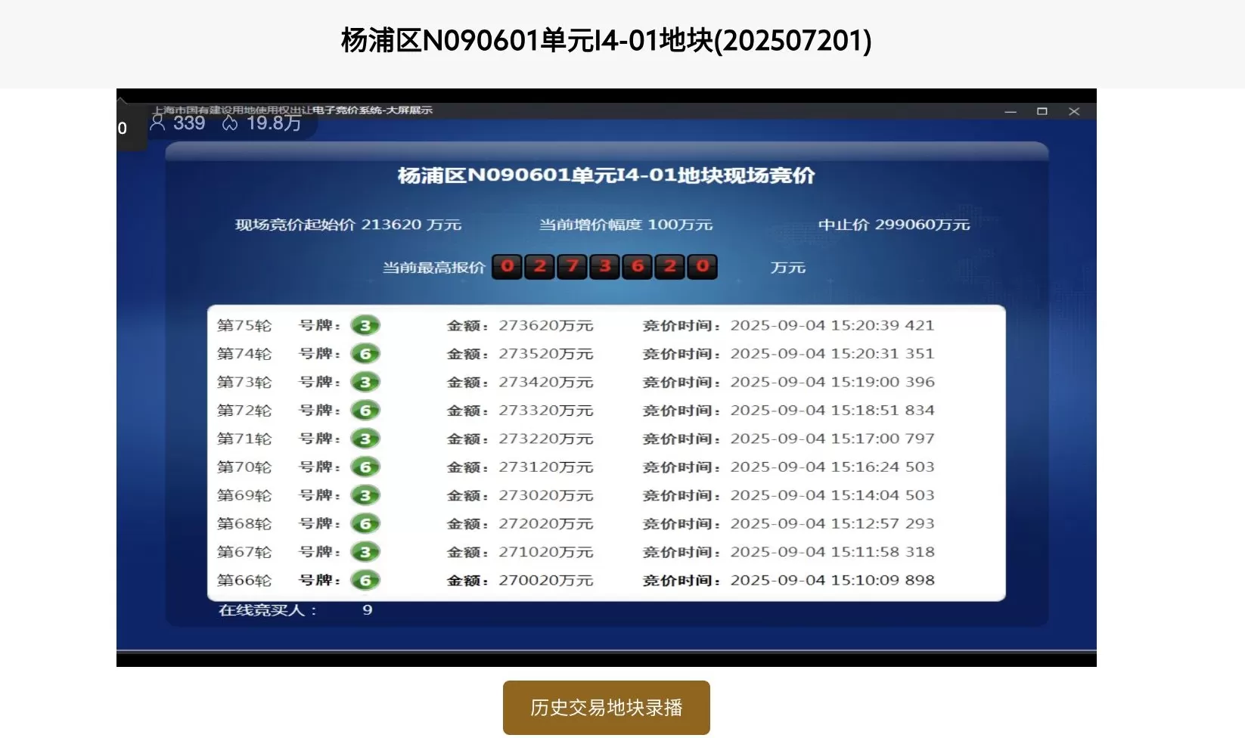Click the online bidders count 9
Viewport: 1245px width, 738px height.
pyautogui.click(x=367, y=609)
